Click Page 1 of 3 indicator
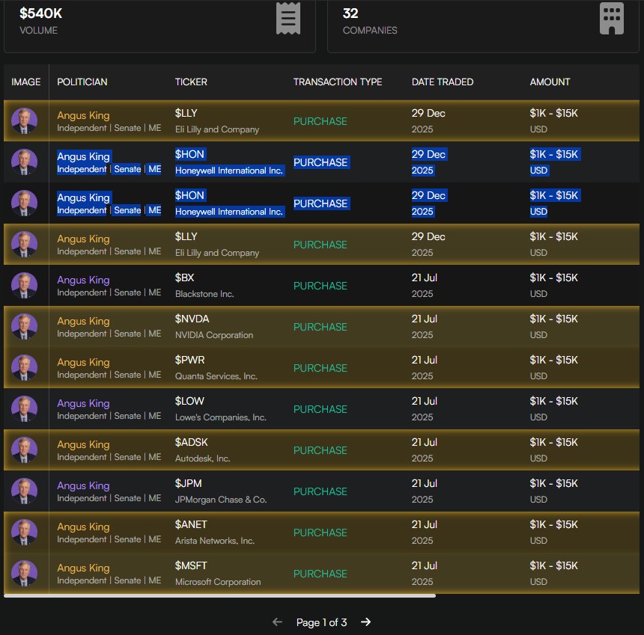This screenshot has height=635, width=644. [321, 622]
